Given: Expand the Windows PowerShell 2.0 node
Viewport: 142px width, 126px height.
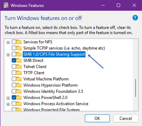Looking at the screenshot, I should 8,98.
